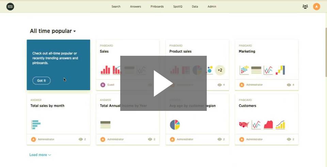327x167 pixels.
Task: Open the user groups icon
Action: pyautogui.click(x=305, y=6)
